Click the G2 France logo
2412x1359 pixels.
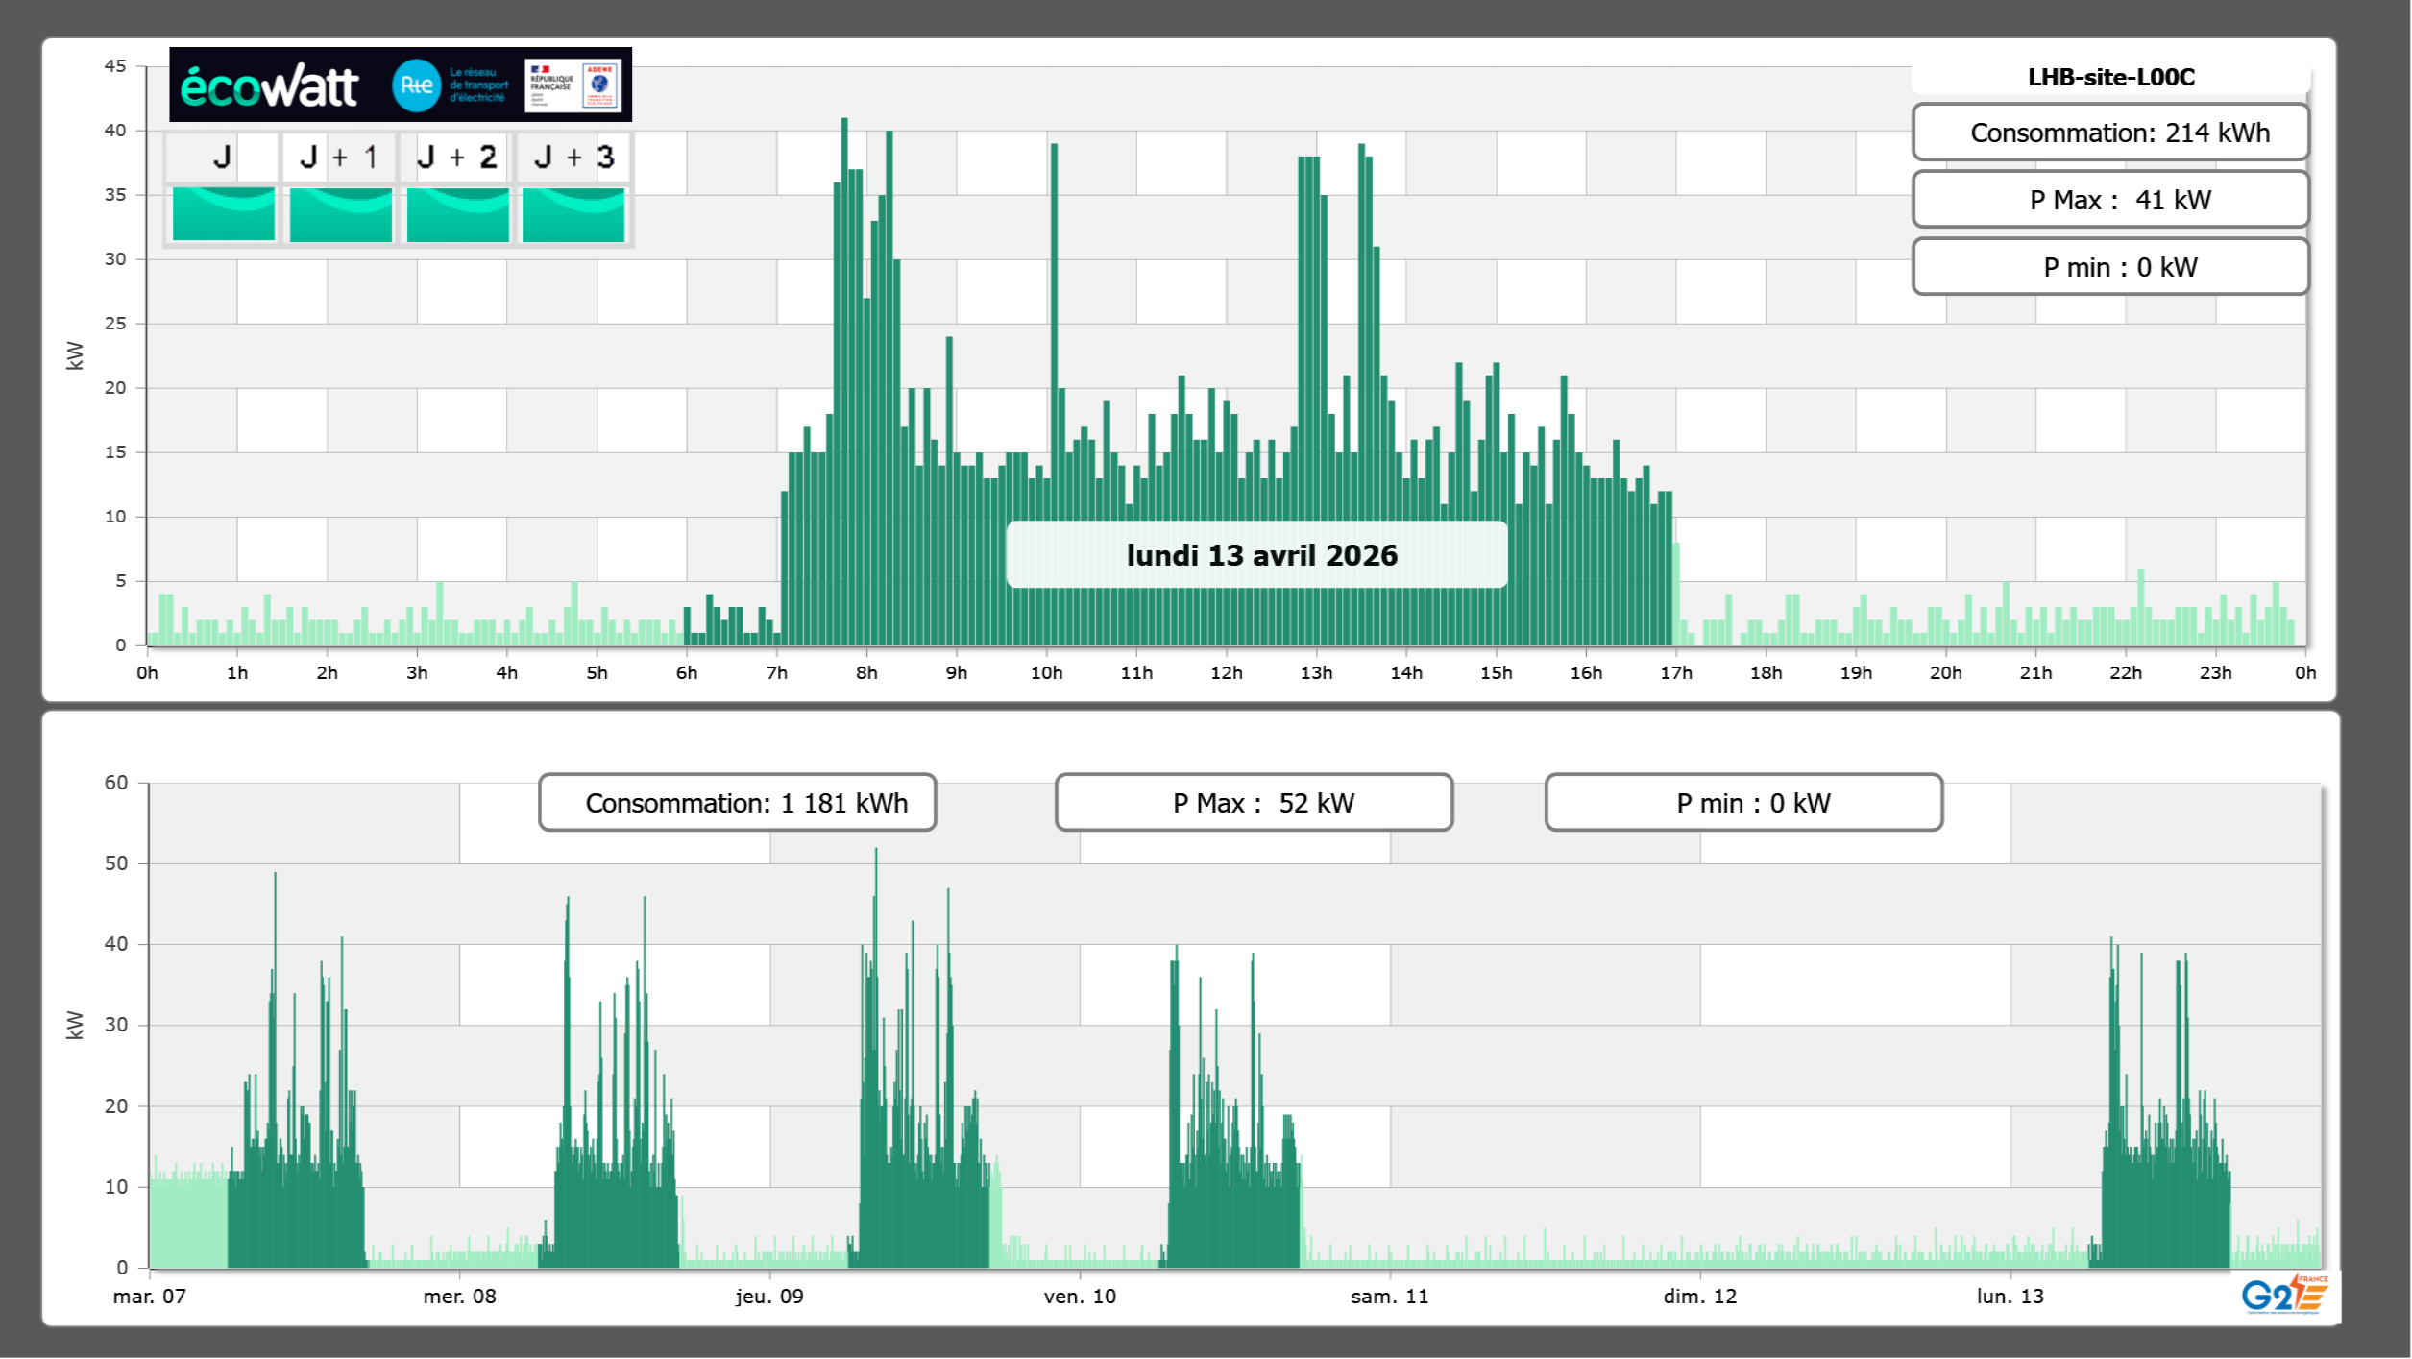[x=2285, y=1296]
